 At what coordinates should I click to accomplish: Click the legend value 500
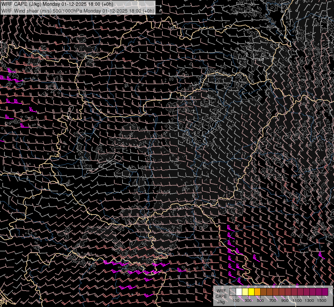(260, 301)
